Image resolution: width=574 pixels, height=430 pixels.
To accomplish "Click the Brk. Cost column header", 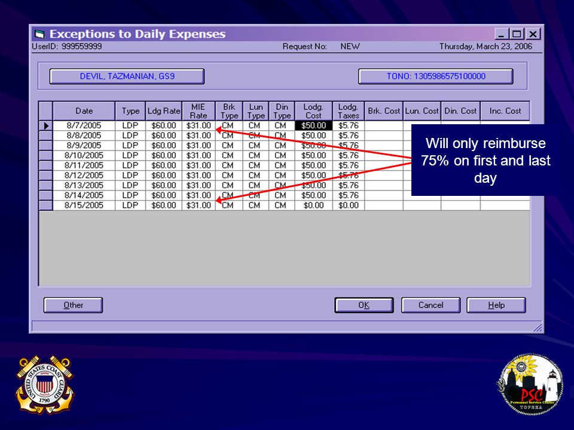I will point(384,111).
